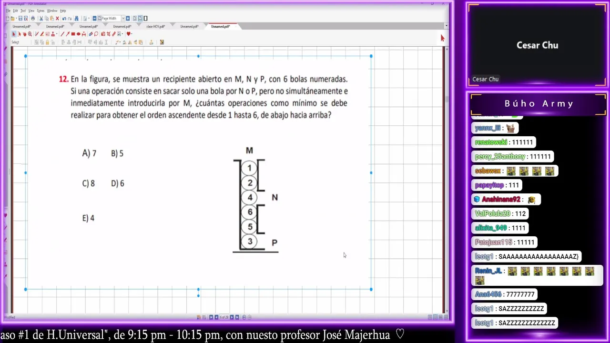Select the Lasso tool
The image size is (610, 343).
pos(96,34)
